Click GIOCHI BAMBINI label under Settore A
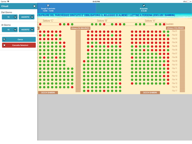Image resolution: width=192 pixels, height=144 pixels. pos(150,93)
